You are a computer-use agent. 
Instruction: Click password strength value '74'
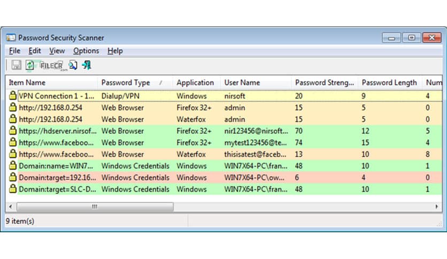point(299,143)
